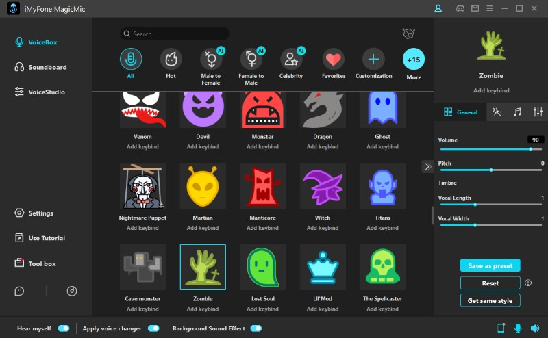Adjust the Vocal Width slider
This screenshot has width=548, height=338.
(491, 225)
